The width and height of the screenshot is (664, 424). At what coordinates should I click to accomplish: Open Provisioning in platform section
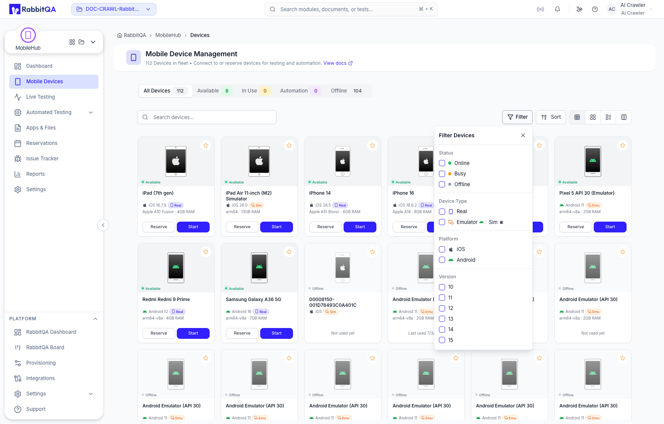tap(54, 363)
